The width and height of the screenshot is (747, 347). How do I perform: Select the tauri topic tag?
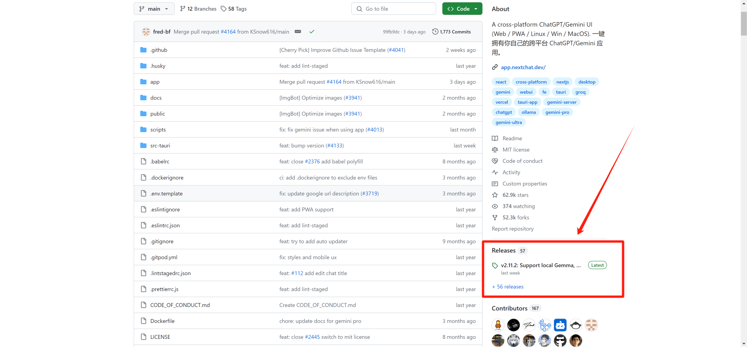point(561,92)
